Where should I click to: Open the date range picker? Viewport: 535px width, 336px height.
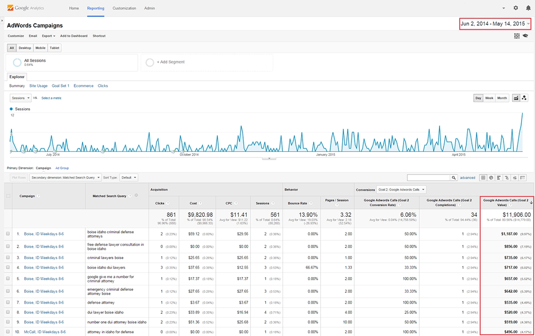point(495,24)
